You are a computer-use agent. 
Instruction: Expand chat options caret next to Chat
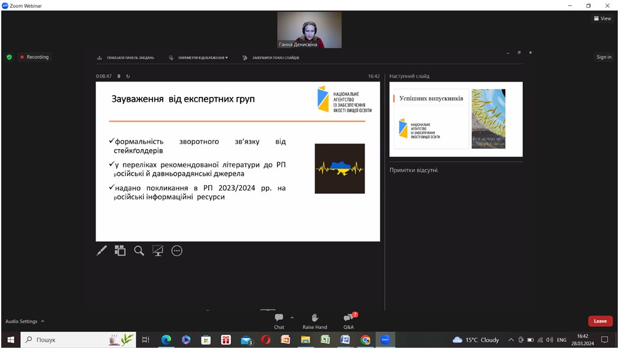pyautogui.click(x=292, y=318)
